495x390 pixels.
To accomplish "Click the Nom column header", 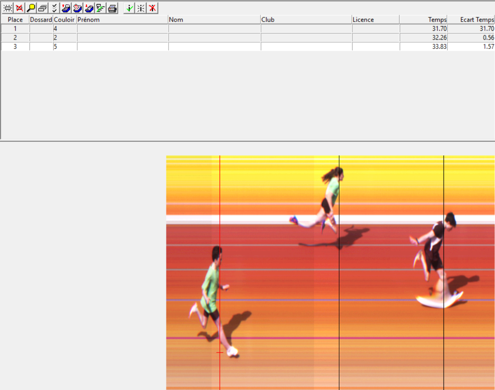I will (x=215, y=19).
